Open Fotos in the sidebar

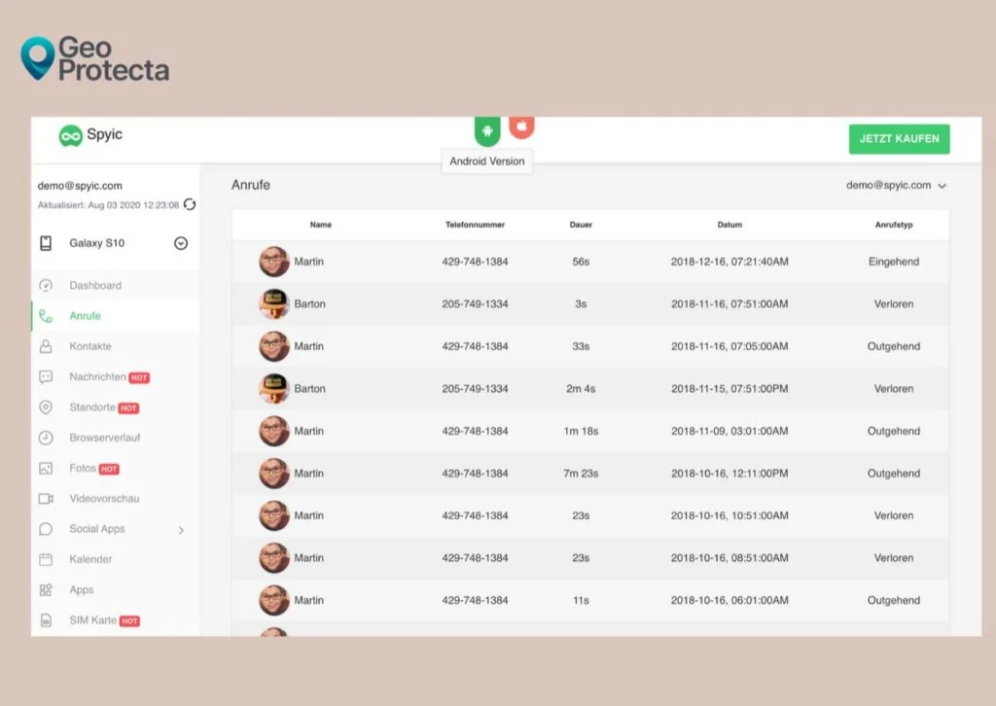[x=83, y=468]
